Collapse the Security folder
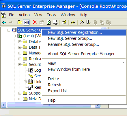This screenshot has height=116, width=127. coord(20,65)
